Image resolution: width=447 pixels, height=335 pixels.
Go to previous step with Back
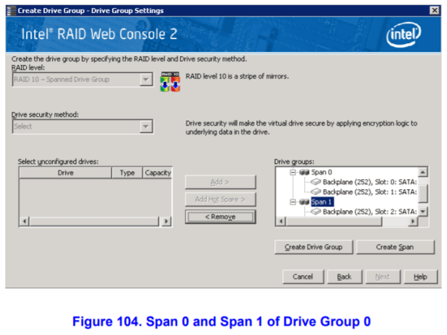click(x=344, y=277)
